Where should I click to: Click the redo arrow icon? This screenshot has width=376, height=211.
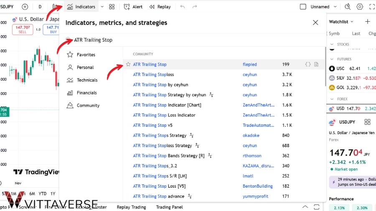click(x=195, y=7)
